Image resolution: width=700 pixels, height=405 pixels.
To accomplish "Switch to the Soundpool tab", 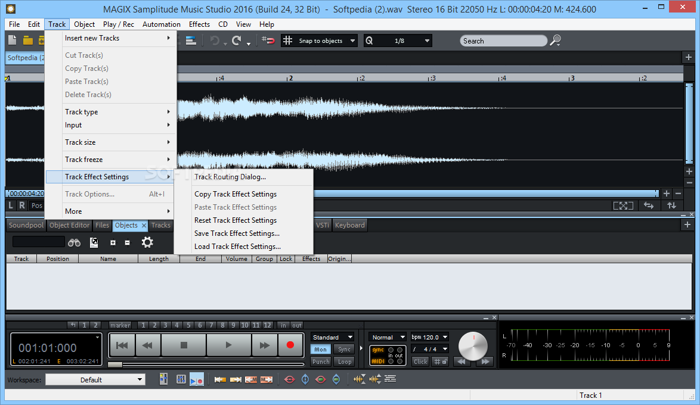I will [x=26, y=225].
